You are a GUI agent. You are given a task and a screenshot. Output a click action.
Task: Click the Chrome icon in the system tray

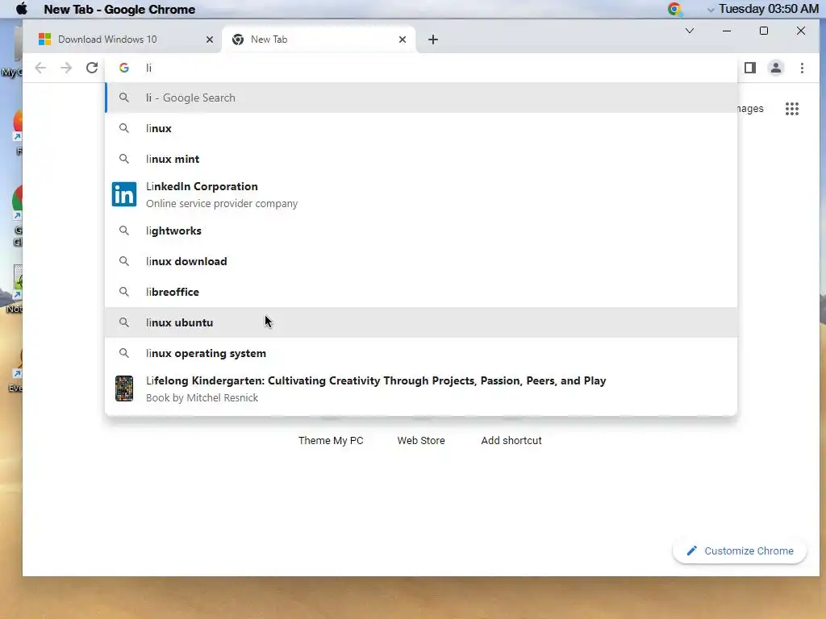tap(674, 9)
